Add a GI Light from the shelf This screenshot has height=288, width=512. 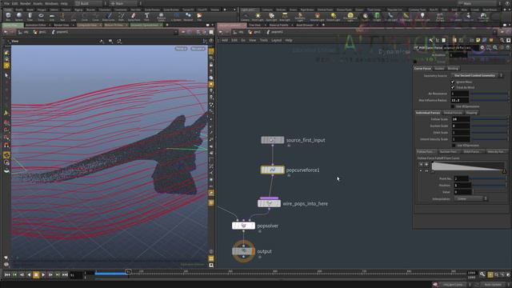(377, 17)
